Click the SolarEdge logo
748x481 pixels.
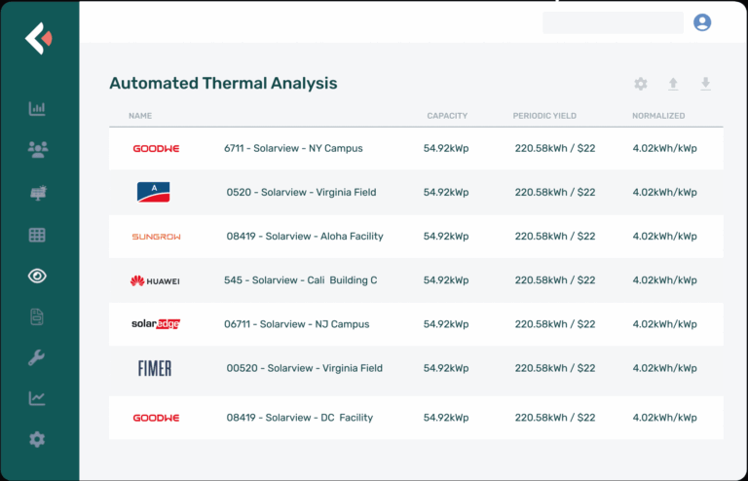coord(156,324)
